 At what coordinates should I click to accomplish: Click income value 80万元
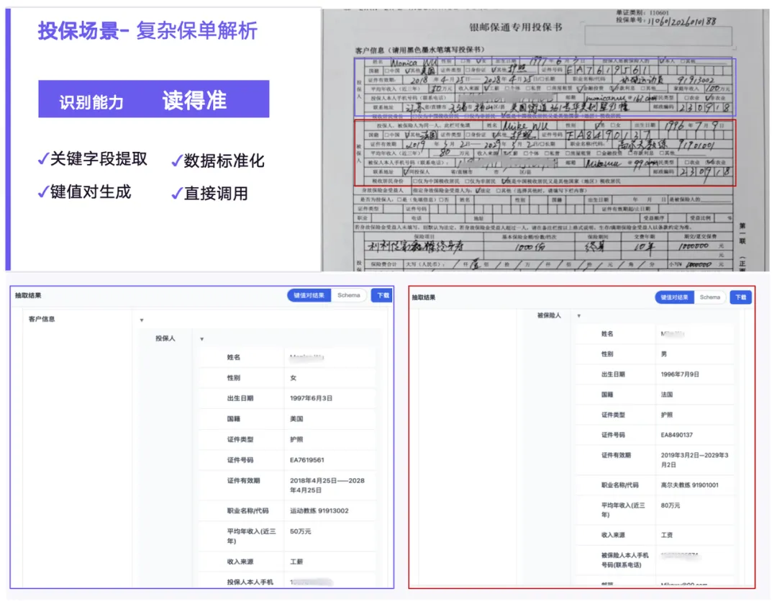(x=671, y=505)
